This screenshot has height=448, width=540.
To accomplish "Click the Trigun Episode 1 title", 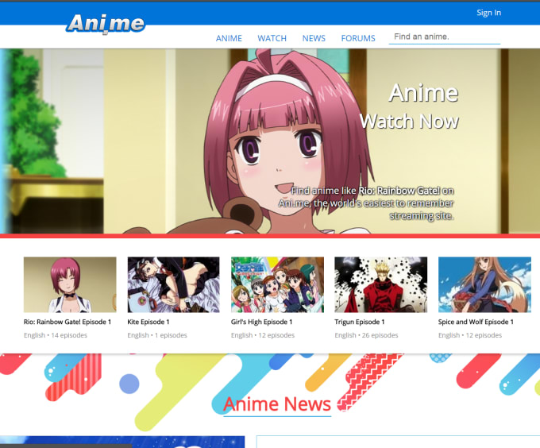I will click(360, 322).
